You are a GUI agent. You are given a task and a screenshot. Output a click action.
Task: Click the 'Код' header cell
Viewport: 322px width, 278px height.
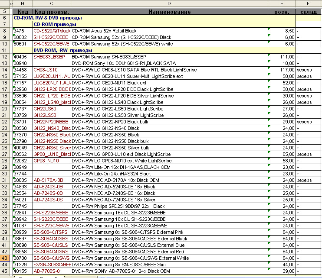click(23, 12)
